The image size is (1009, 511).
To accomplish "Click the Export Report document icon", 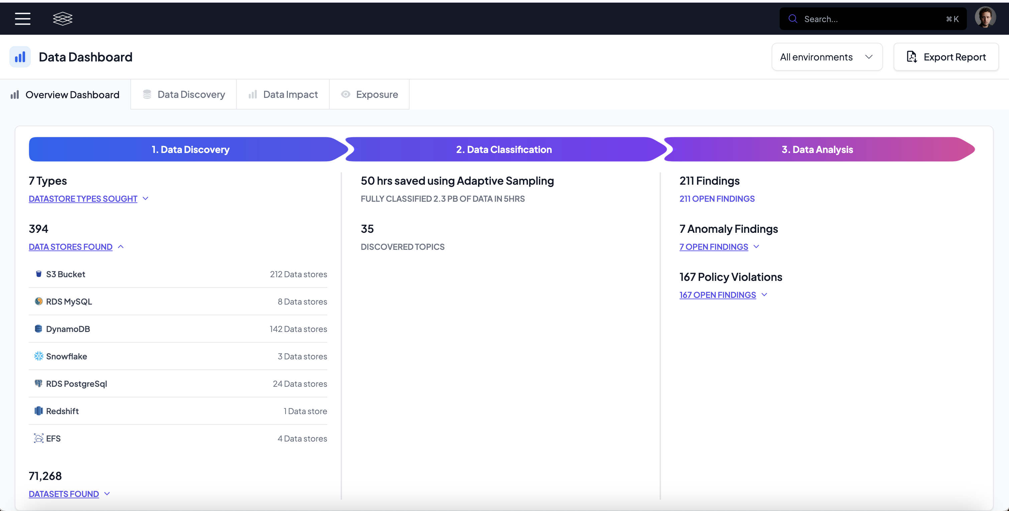I will [912, 57].
